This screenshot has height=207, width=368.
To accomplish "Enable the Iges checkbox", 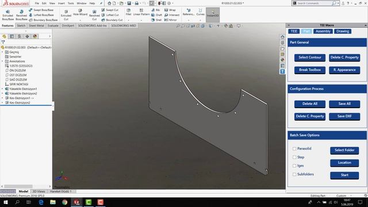I will [294, 166].
